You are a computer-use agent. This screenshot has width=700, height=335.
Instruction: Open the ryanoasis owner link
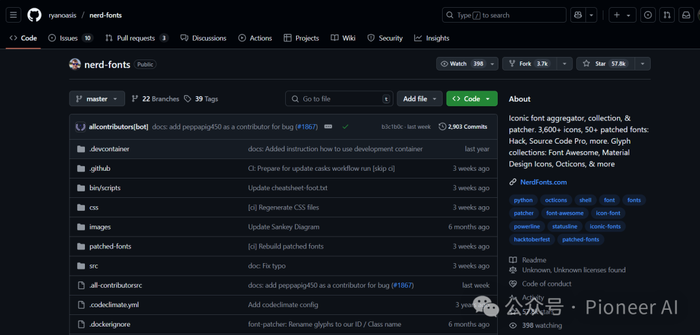(62, 15)
